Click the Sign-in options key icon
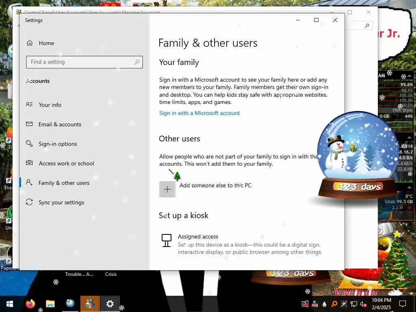This screenshot has width=416, height=312. [x=29, y=143]
